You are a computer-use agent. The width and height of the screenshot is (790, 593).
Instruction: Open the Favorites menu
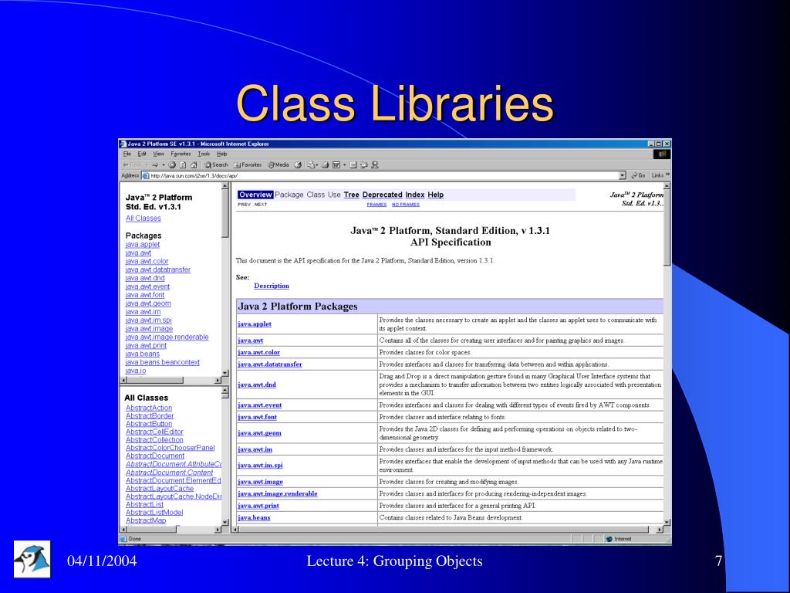181,154
